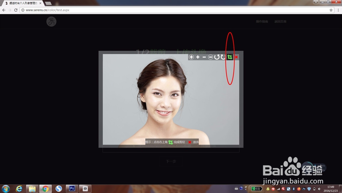Rotate the photo clockwise
Image resolution: width=342 pixels, height=193 pixels.
pos(223,57)
